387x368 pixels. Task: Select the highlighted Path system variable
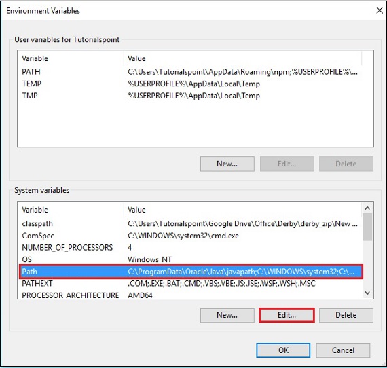pyautogui.click(x=191, y=272)
